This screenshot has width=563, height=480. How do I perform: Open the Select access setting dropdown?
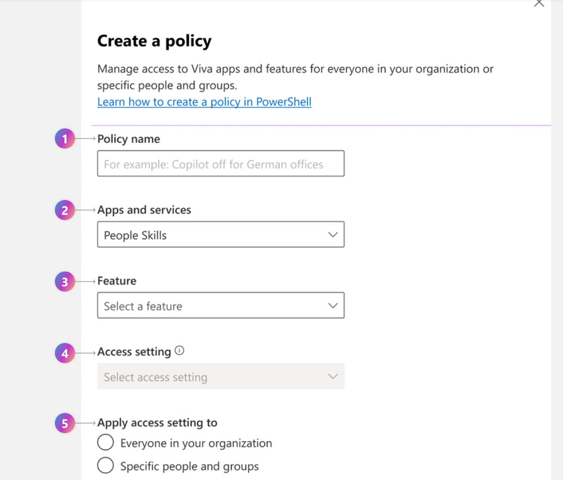tap(221, 376)
